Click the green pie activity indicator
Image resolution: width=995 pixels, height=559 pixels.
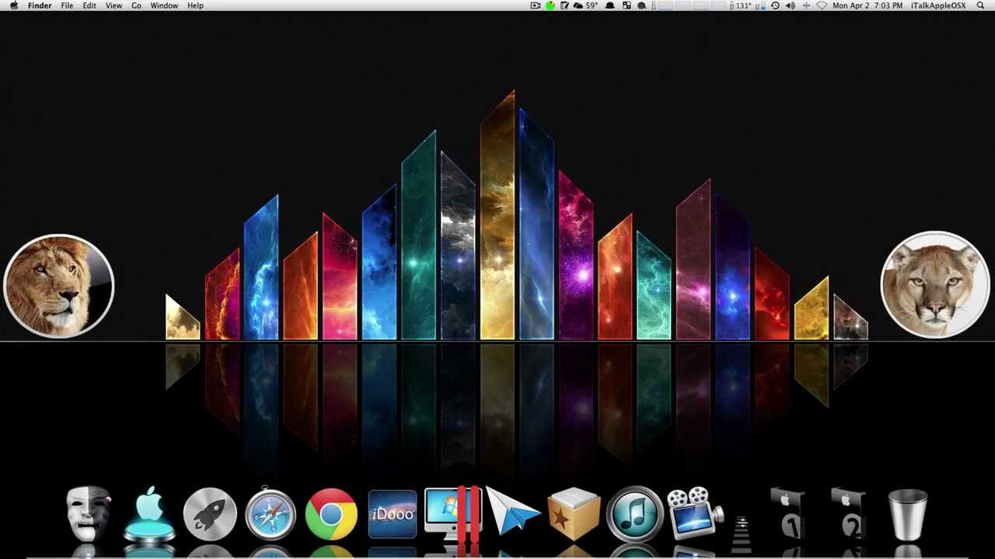[550, 5]
